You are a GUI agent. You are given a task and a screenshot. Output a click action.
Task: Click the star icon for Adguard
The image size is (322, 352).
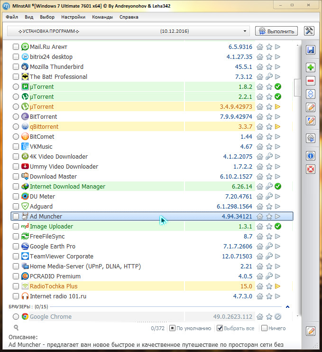tap(269, 206)
